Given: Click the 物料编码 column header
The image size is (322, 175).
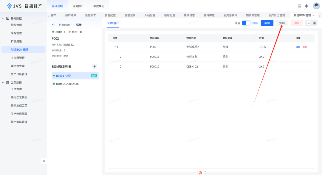Looking at the screenshot, I should [x=154, y=38].
